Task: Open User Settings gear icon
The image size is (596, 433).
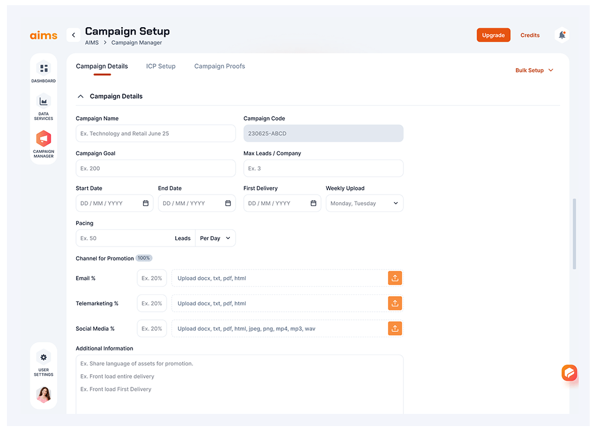Action: tap(43, 357)
